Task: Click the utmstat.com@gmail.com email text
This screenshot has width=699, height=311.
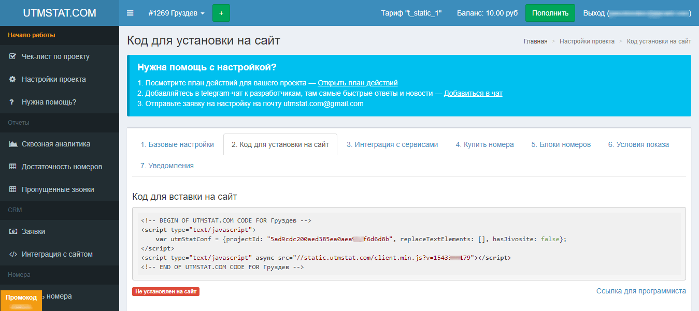Action: click(x=323, y=103)
